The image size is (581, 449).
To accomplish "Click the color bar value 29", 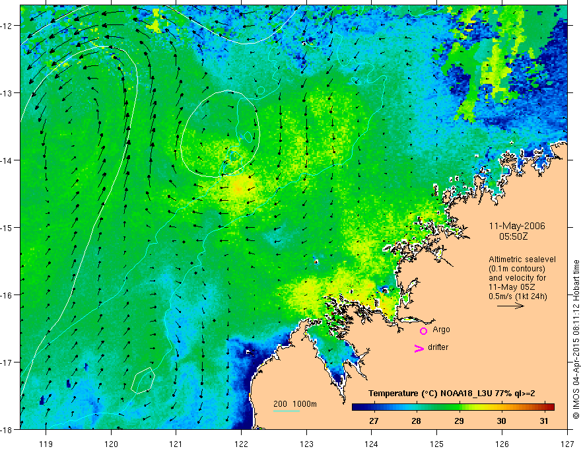I will tap(459, 421).
